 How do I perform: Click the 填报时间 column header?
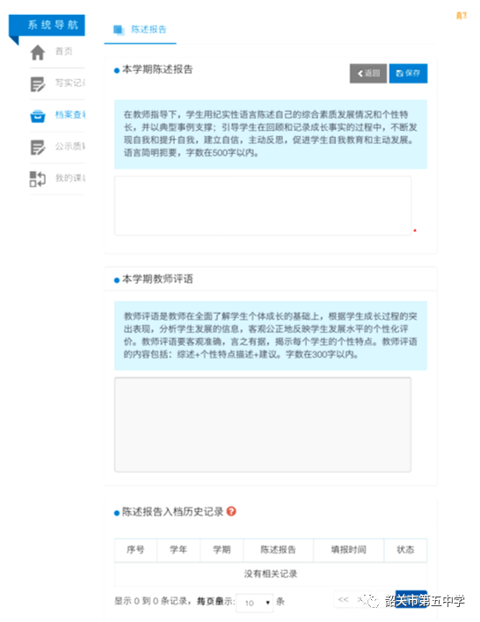[349, 550]
